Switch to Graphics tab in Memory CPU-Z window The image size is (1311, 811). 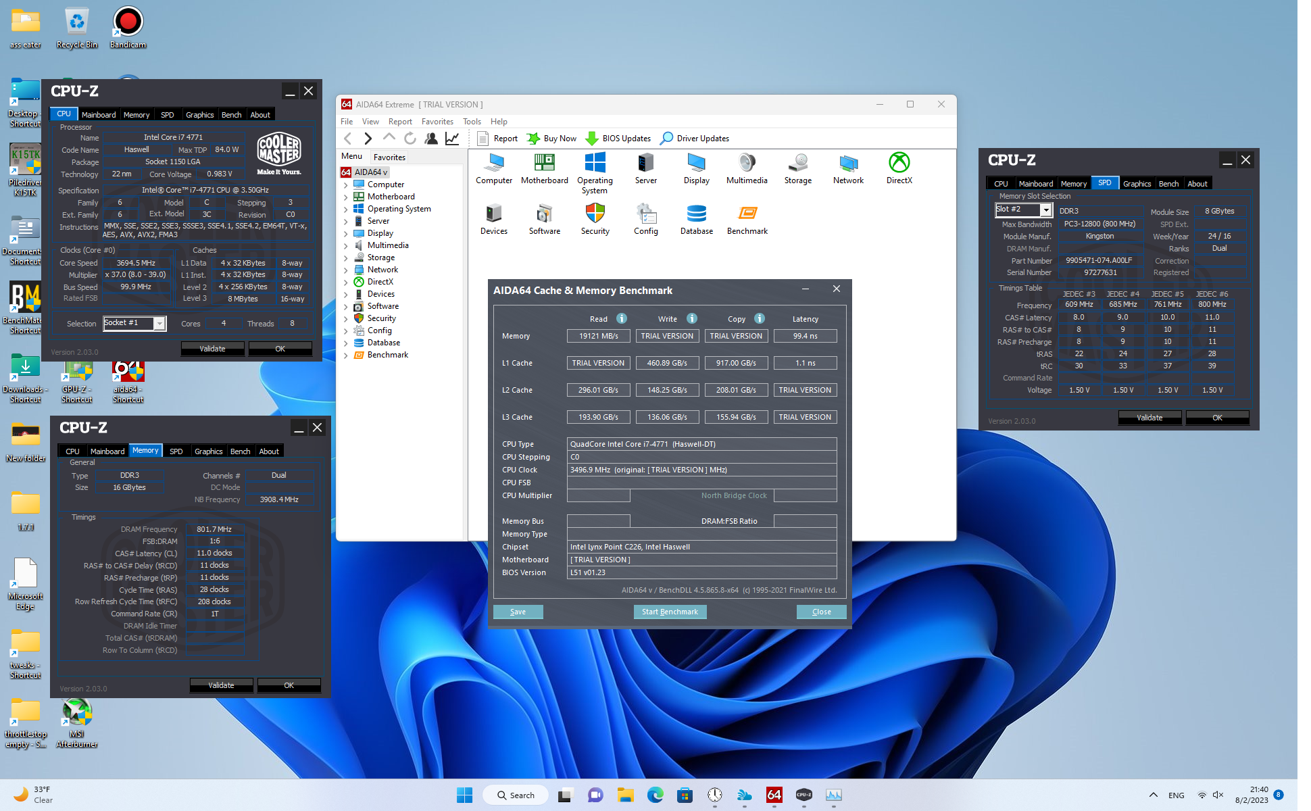click(208, 451)
